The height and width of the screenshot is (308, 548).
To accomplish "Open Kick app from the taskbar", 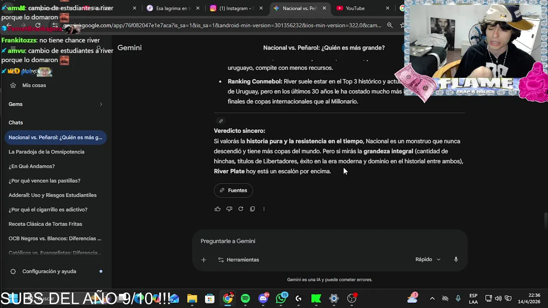I will 316,299.
